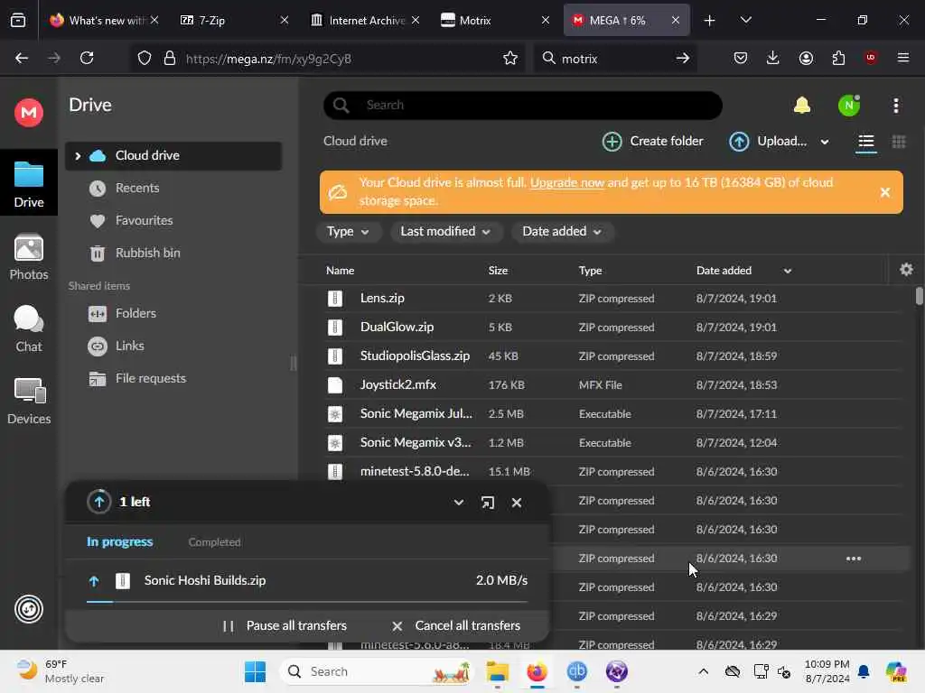Dismiss the storage almost full banner

tap(885, 192)
